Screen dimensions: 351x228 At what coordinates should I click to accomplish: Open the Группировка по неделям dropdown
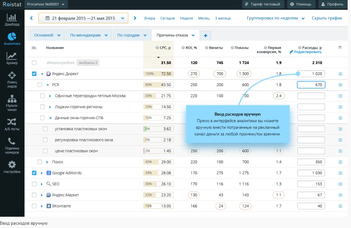pos(275,18)
